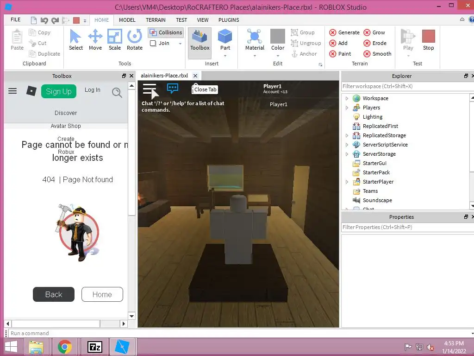Activate the Move tool
Screen dimensions: 474x356
pyautogui.click(x=95, y=40)
